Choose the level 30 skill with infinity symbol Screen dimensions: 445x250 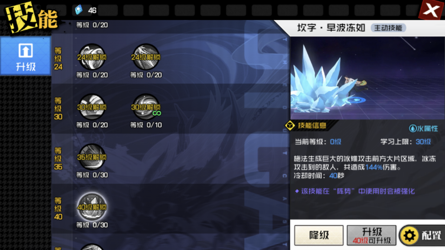click(x=146, y=107)
